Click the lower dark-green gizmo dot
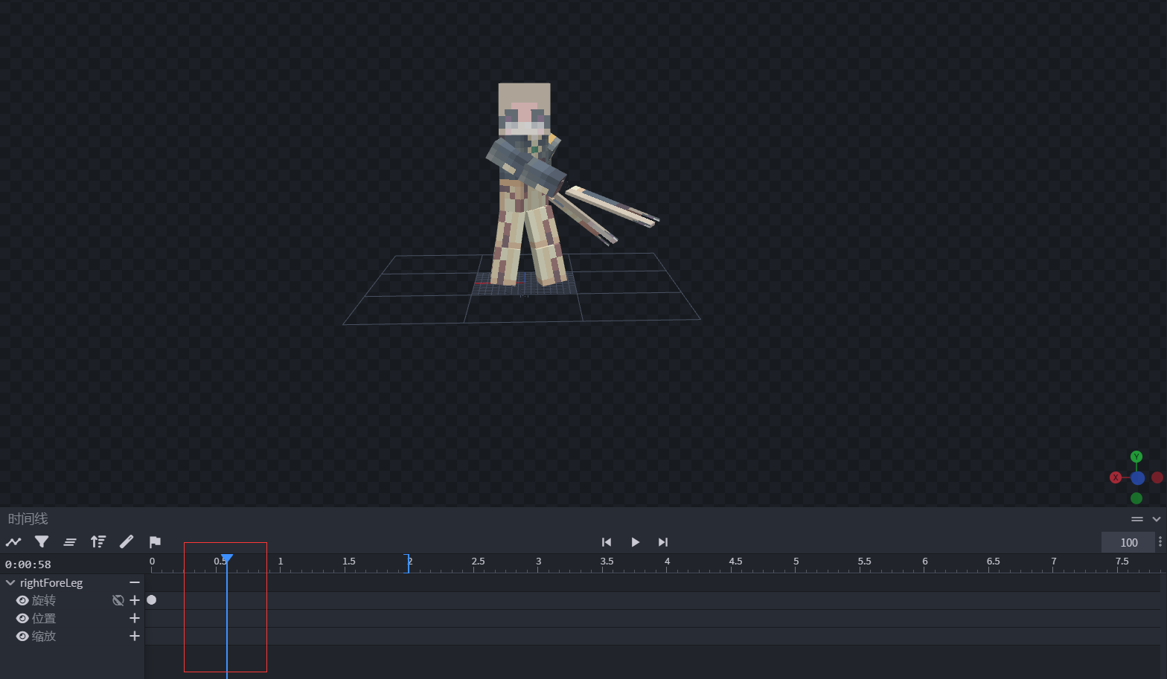Image resolution: width=1167 pixels, height=679 pixels. tap(1136, 498)
